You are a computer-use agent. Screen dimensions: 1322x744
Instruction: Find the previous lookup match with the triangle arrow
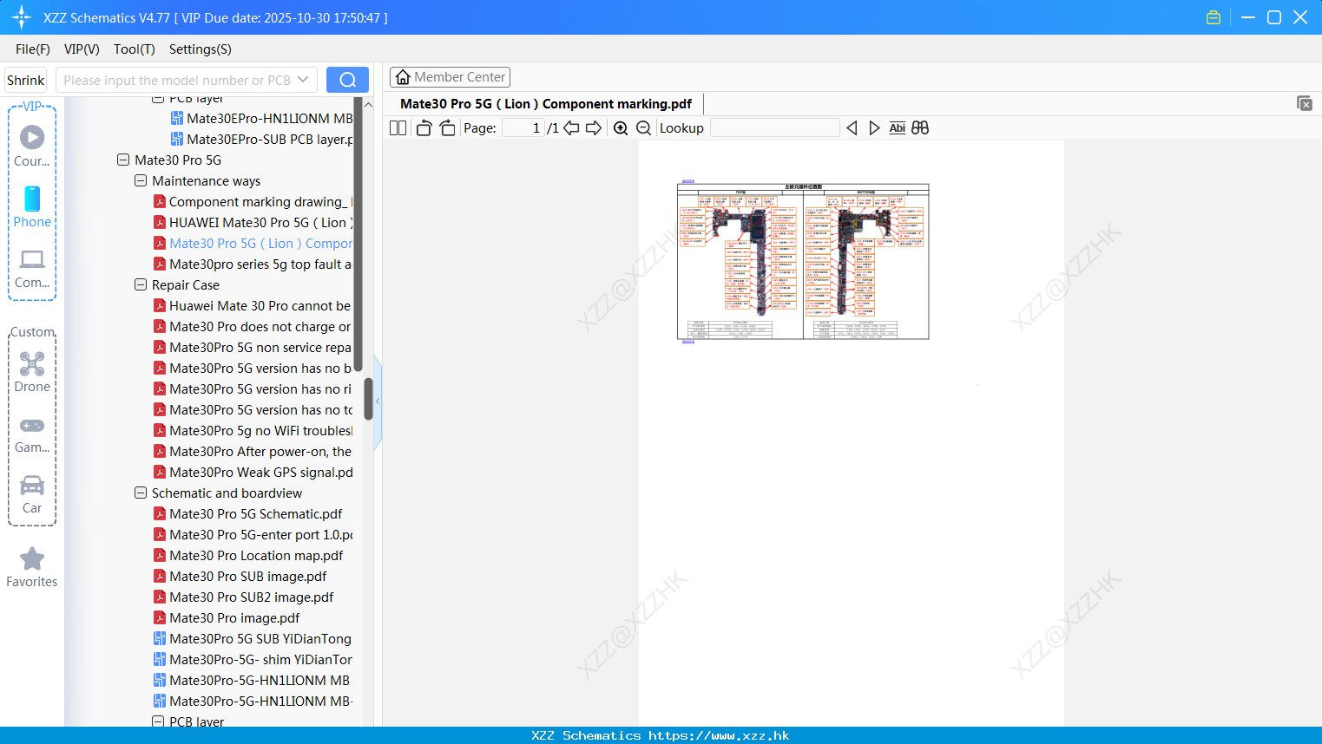pyautogui.click(x=852, y=128)
